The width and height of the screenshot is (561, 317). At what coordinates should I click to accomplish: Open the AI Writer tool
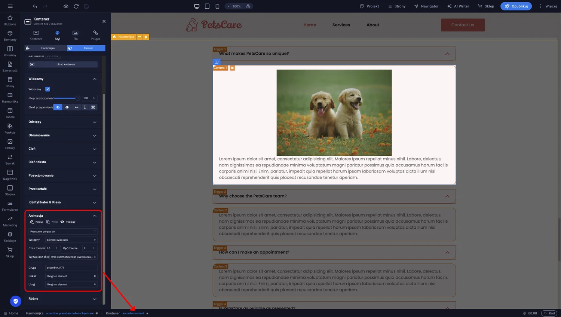click(458, 6)
